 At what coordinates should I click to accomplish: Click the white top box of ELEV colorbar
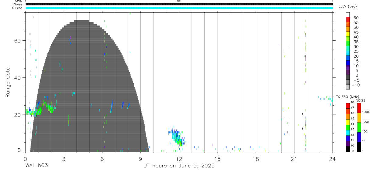(348, 14)
